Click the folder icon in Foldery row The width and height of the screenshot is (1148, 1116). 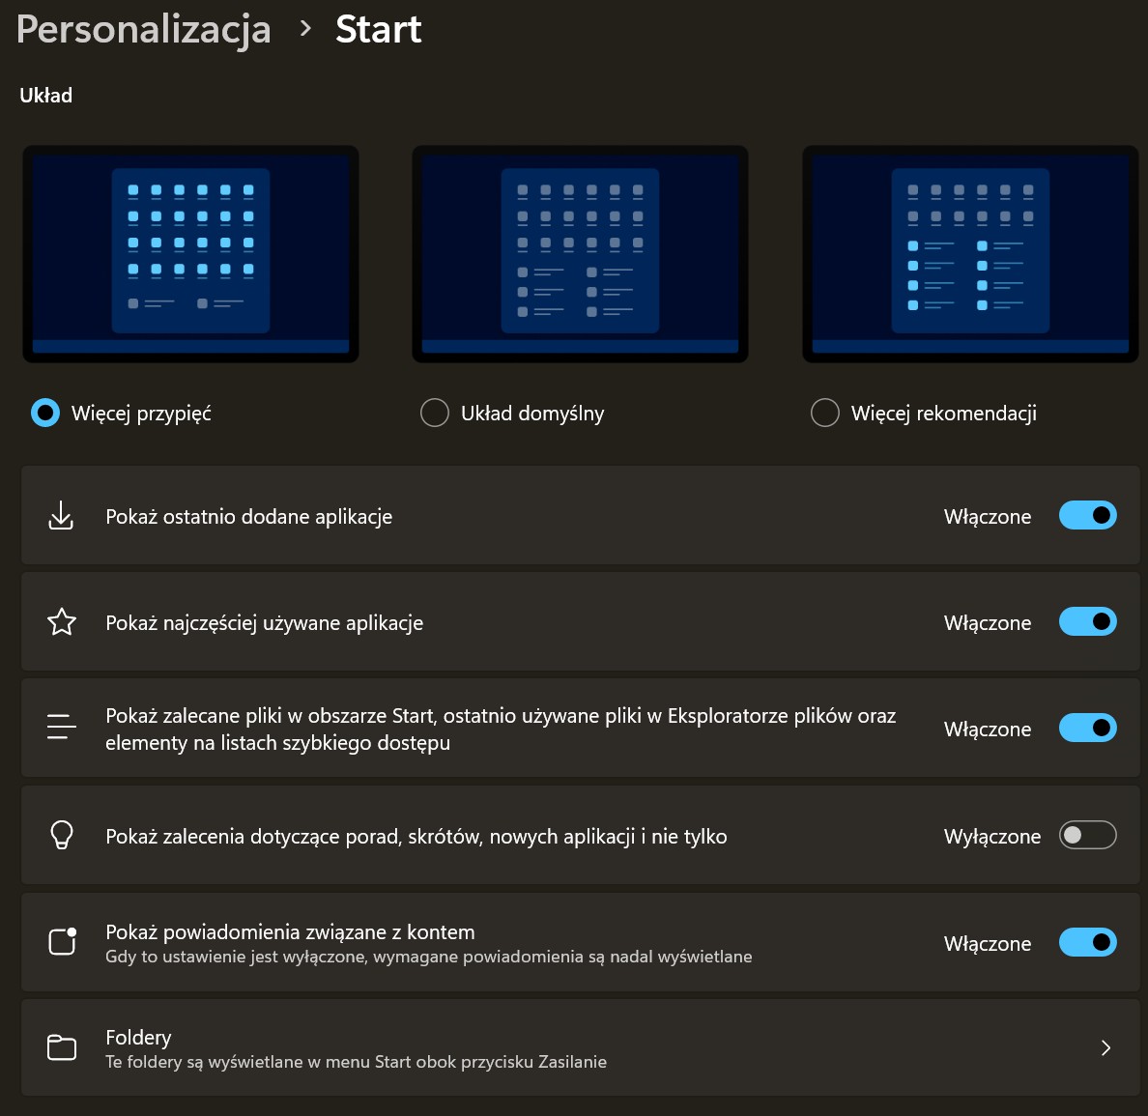pos(62,1047)
